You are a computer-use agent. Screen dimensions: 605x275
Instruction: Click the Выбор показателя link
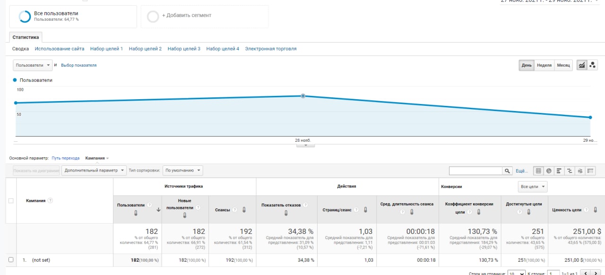79,65
